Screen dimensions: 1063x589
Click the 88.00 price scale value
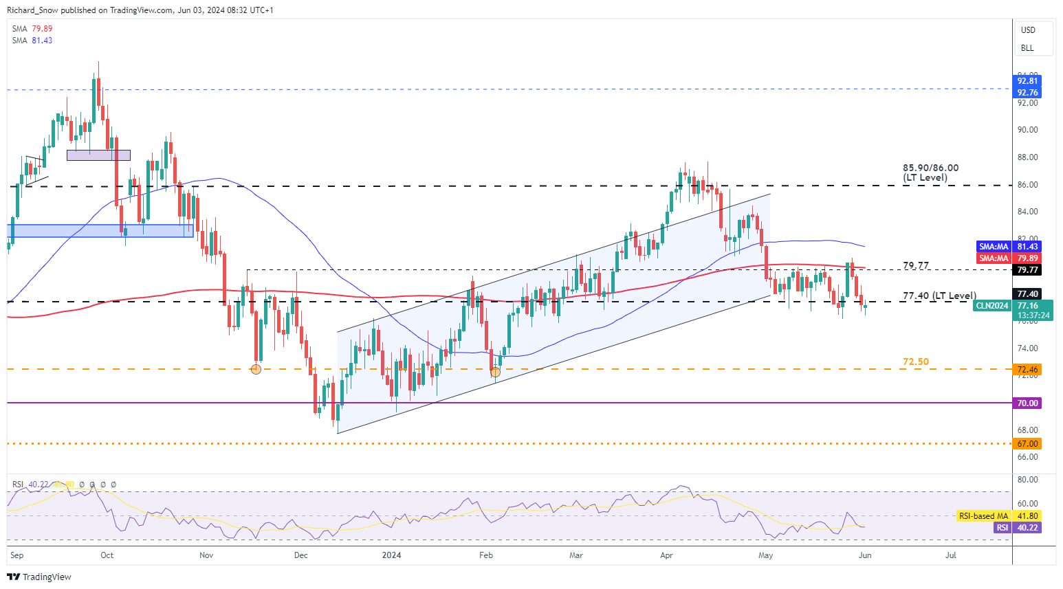(x=1027, y=157)
